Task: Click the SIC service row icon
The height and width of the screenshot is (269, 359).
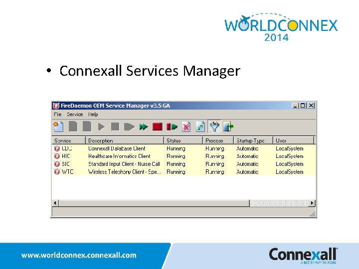Action: tap(57, 164)
